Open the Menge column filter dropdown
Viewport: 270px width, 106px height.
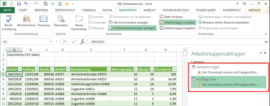(x=152, y=69)
